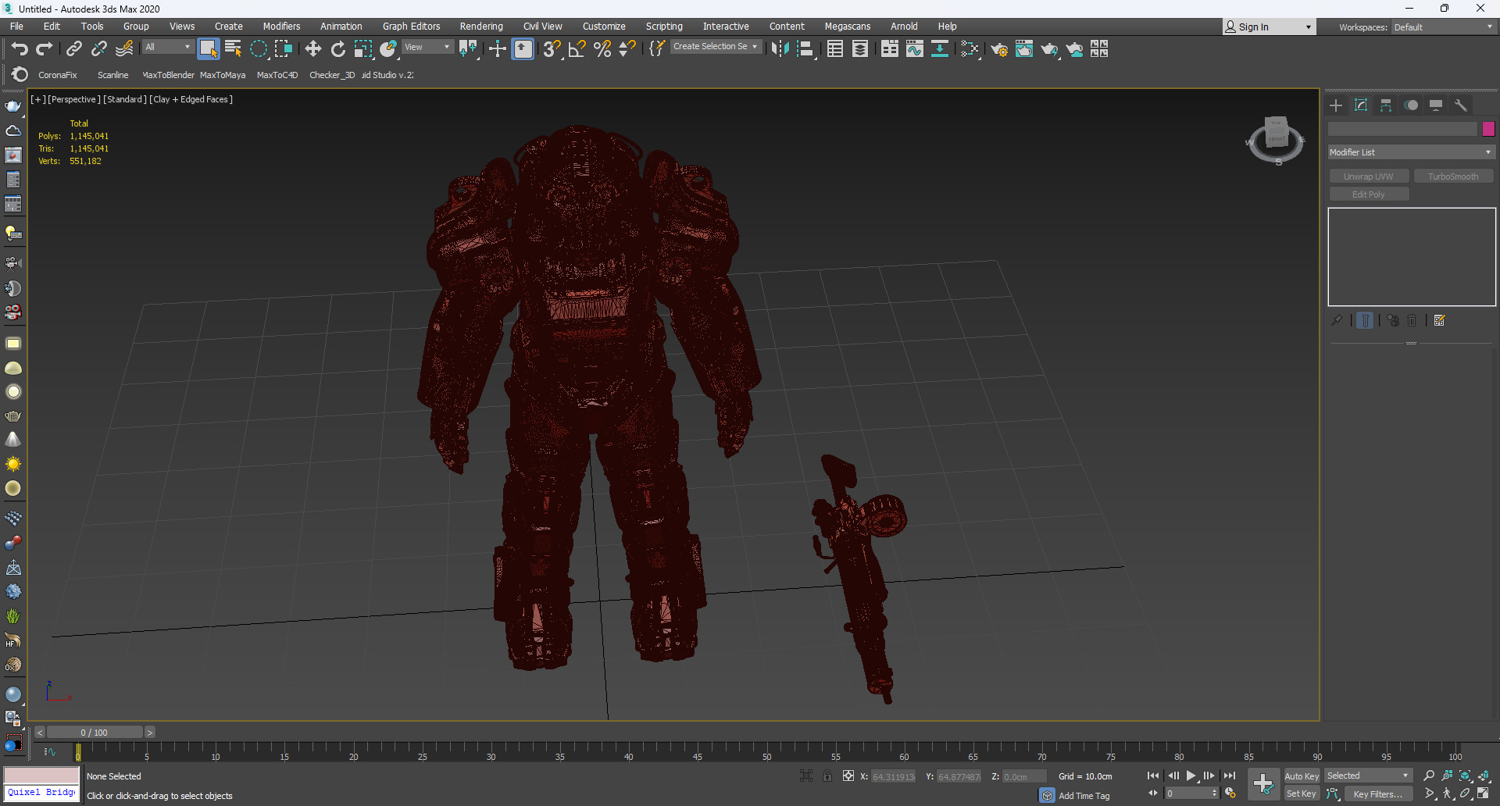Screen dimensions: 1500x806
Task: Switch to the Hierarchy command panel tab
Action: point(1386,105)
